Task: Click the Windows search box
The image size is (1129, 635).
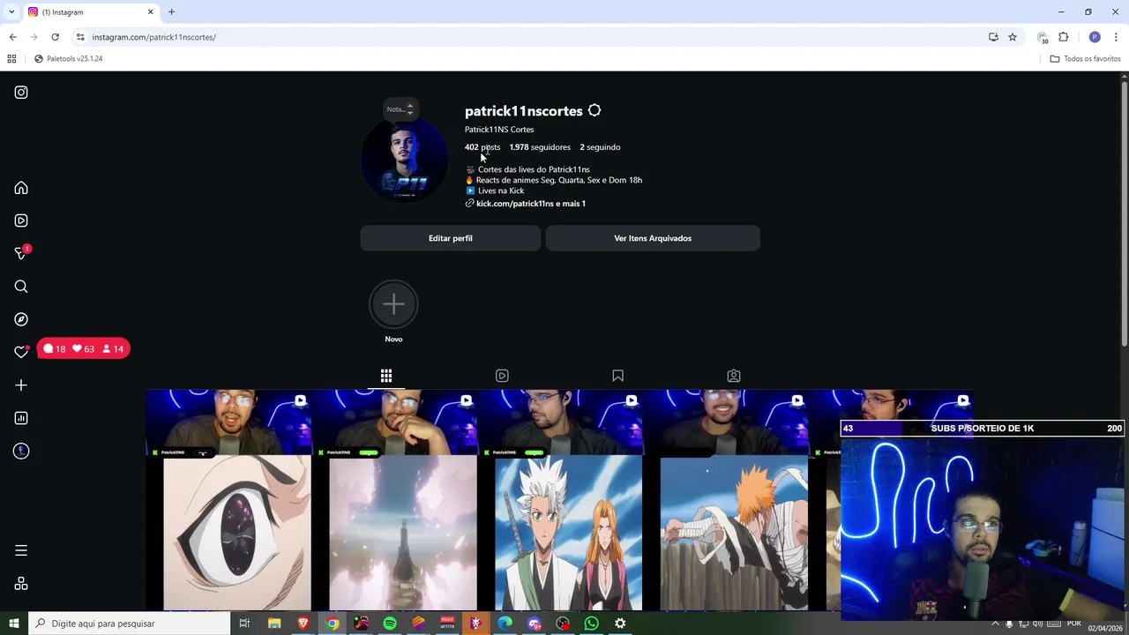Action: point(129,624)
